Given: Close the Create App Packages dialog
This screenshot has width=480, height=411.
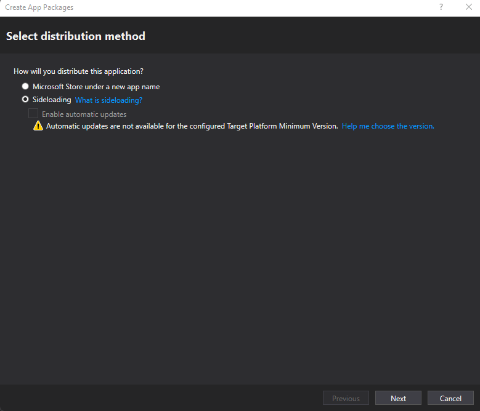Looking at the screenshot, I should pyautogui.click(x=468, y=7).
